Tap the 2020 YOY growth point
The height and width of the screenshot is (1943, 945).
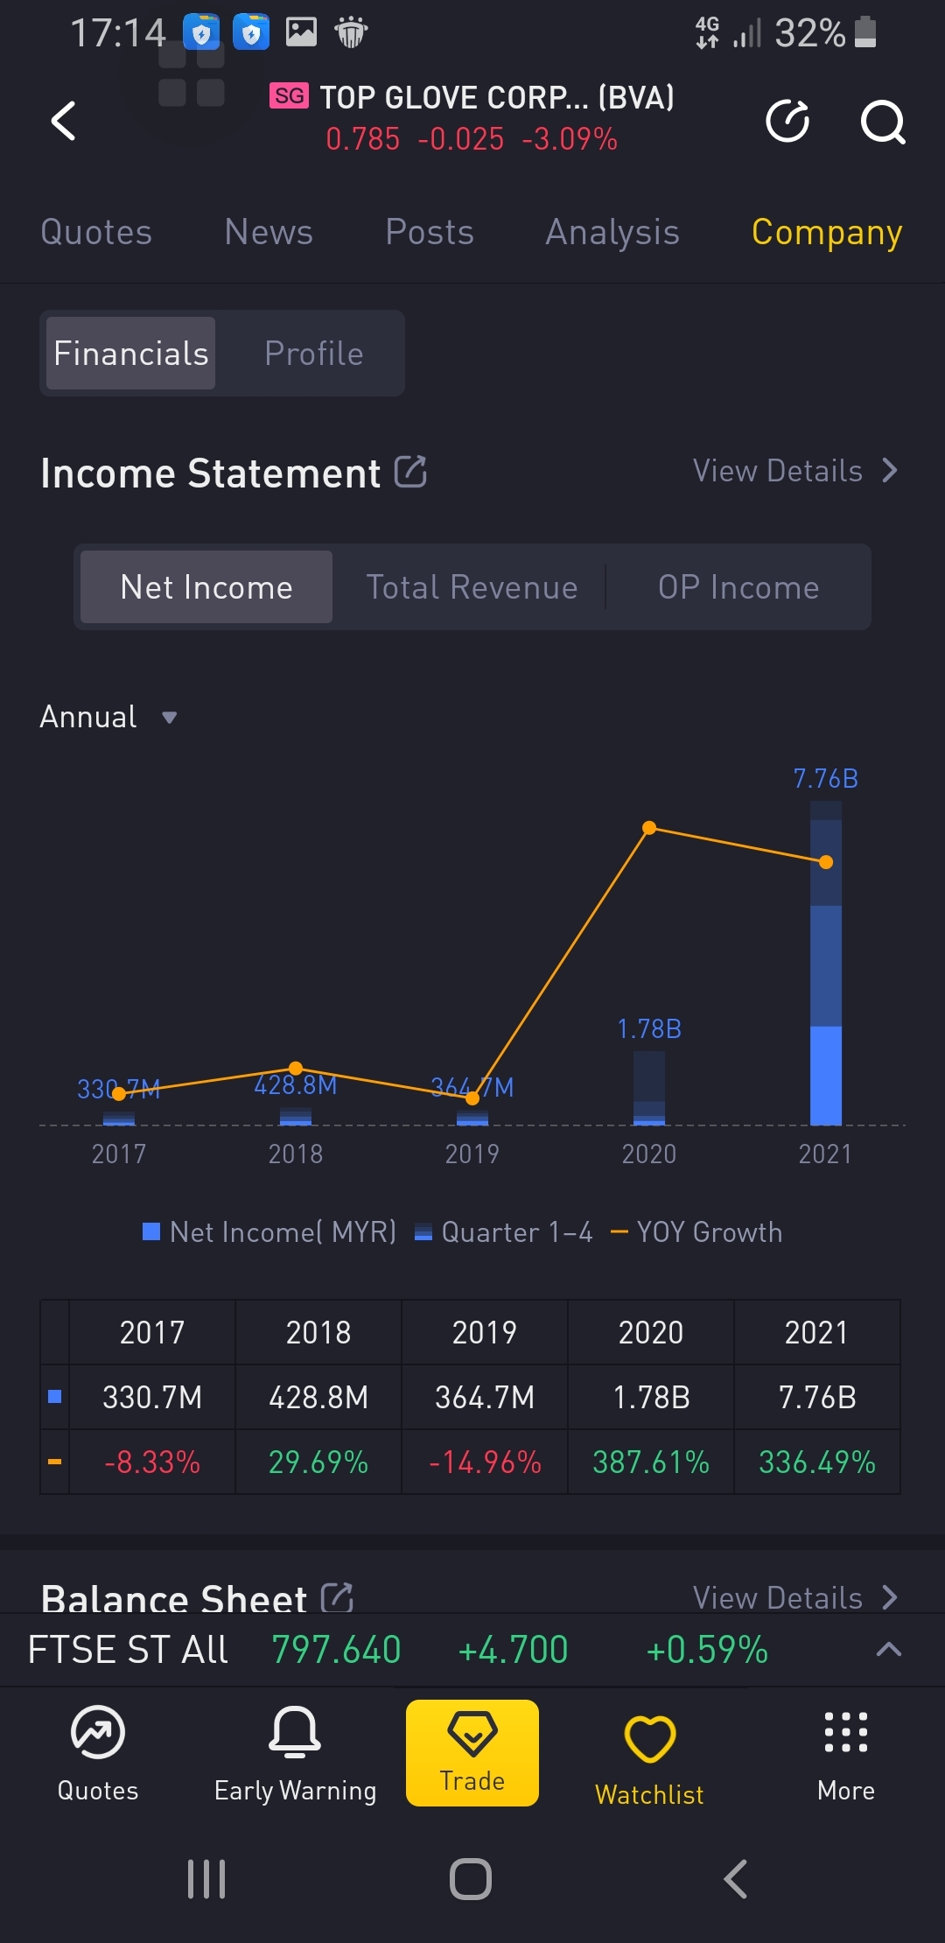[x=649, y=828]
